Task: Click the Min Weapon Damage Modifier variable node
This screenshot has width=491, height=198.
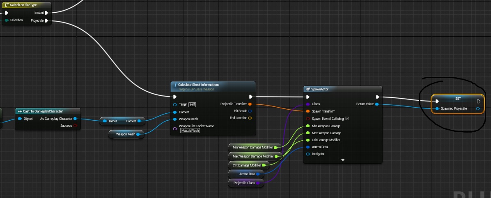Action: 255,147
